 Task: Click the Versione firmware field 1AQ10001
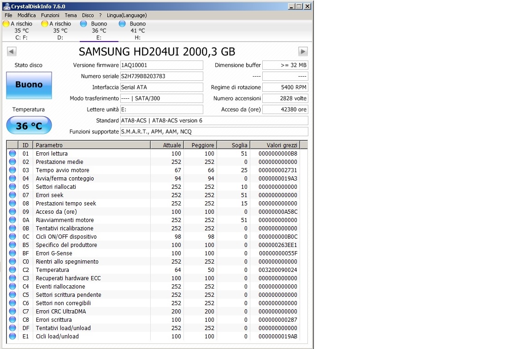click(x=161, y=65)
